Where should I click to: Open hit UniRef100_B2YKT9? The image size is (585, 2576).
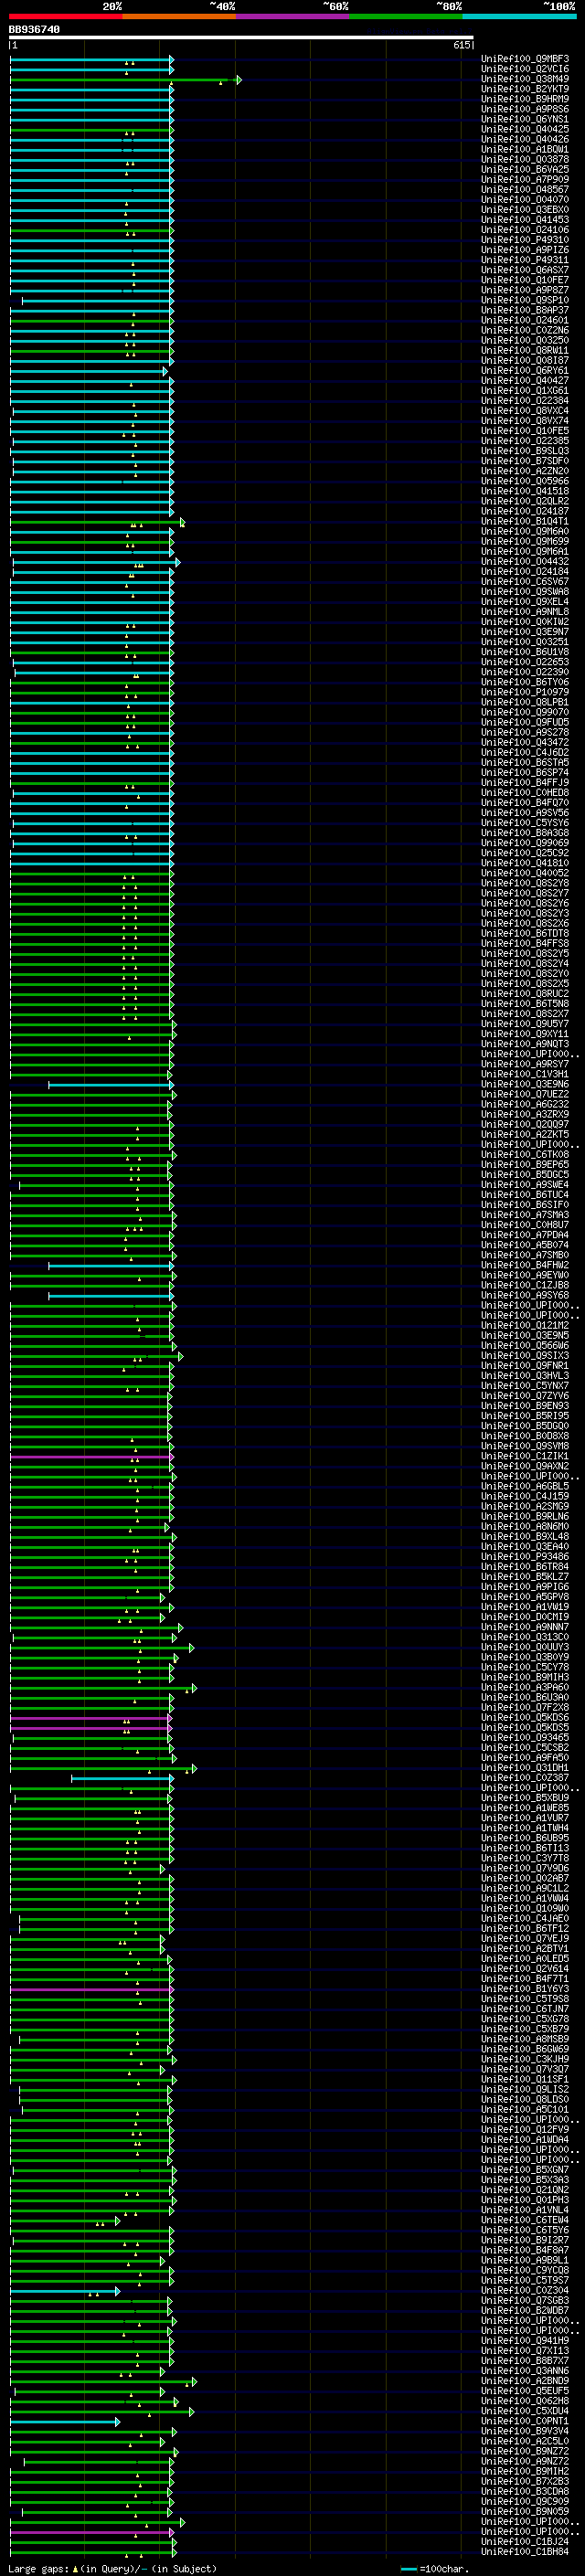(525, 89)
